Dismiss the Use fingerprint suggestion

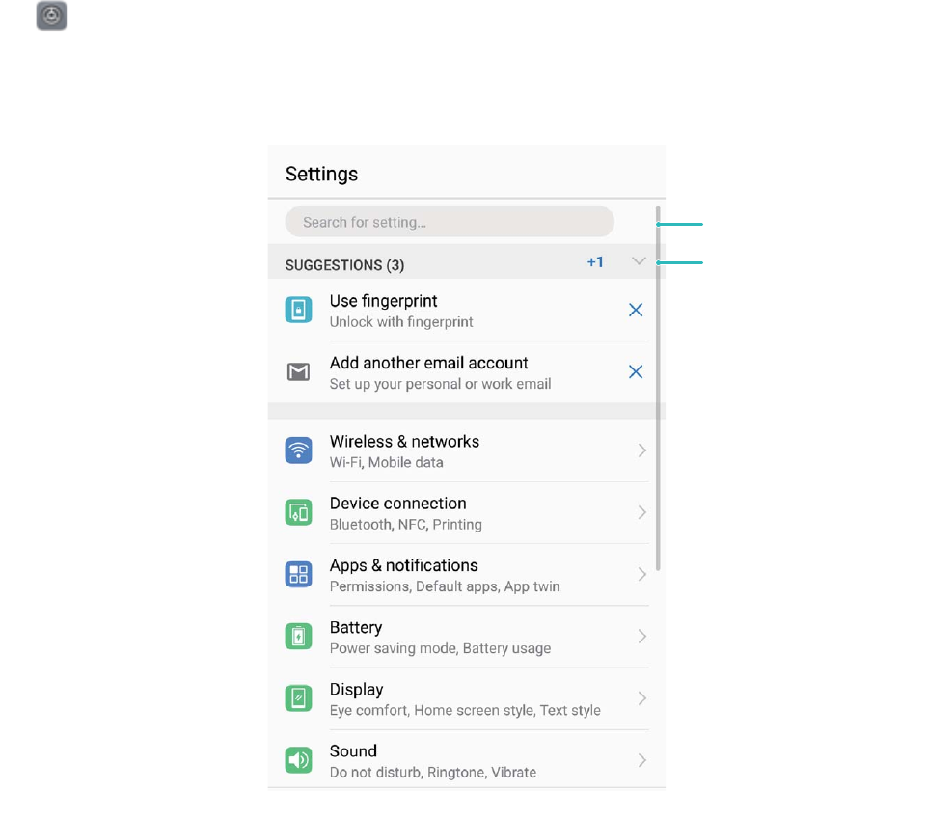[636, 310]
